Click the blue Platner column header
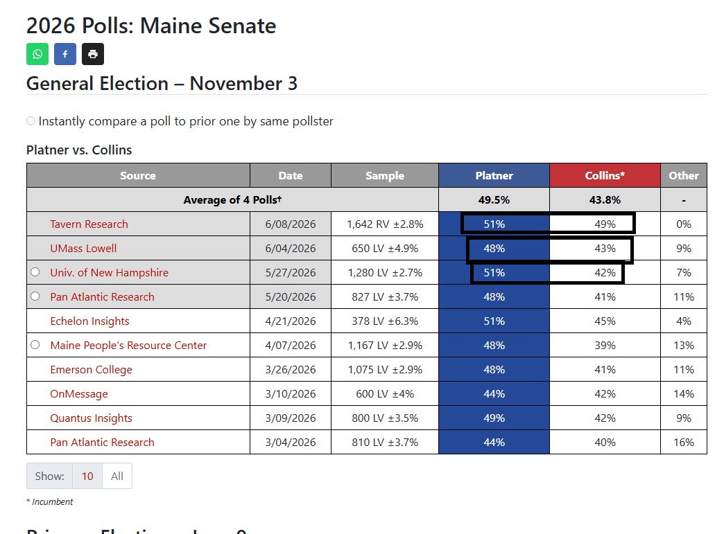The width and height of the screenshot is (724, 534). [x=494, y=176]
